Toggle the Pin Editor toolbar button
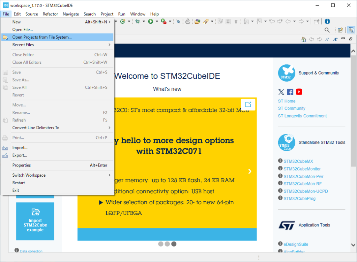This screenshot has width=357, height=262. pos(317,21)
